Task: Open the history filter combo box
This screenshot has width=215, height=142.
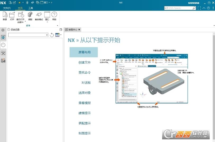Action: click(28, 35)
